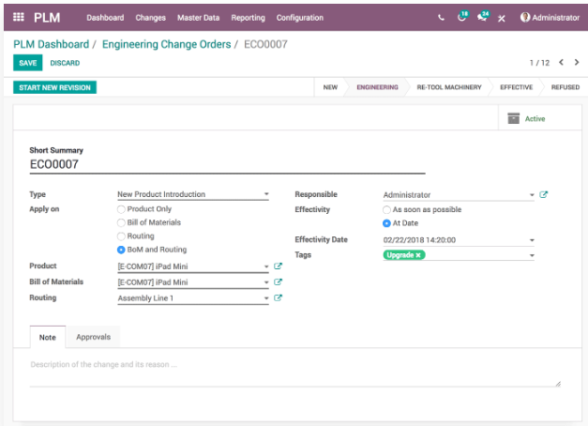Switch to the Approvals tab
The width and height of the screenshot is (588, 426).
click(x=93, y=337)
